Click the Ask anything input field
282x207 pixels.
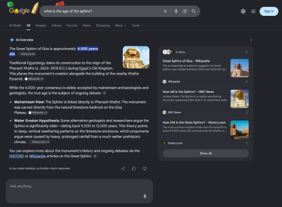pyautogui.click(x=79, y=191)
